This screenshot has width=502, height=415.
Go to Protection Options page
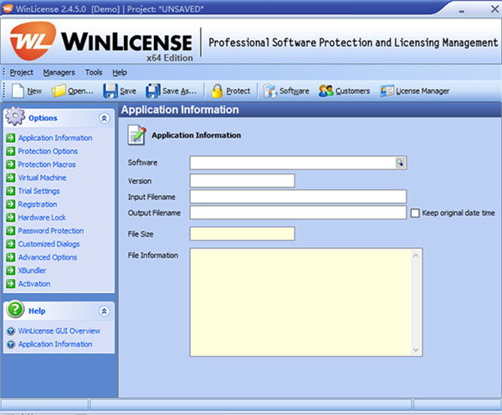(x=48, y=151)
